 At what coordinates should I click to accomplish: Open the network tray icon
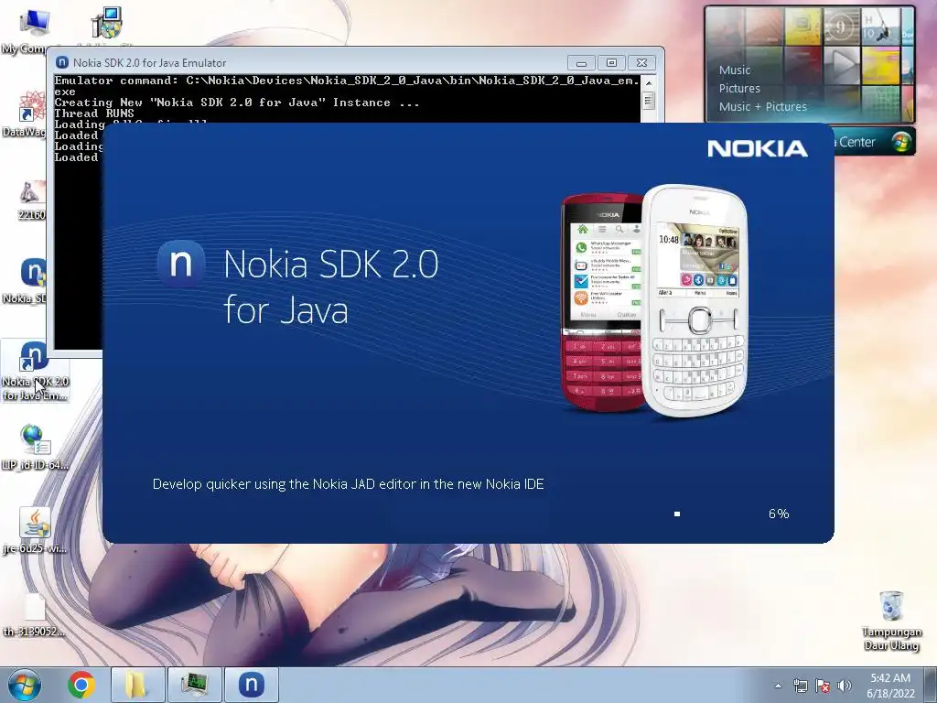(800, 686)
